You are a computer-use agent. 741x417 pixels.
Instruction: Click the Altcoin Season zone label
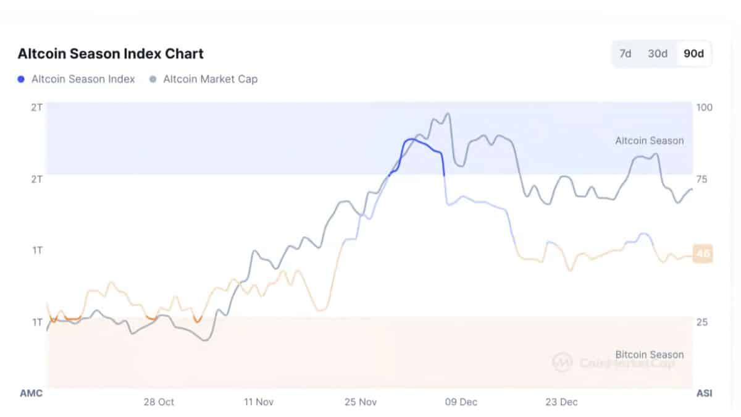pos(649,141)
